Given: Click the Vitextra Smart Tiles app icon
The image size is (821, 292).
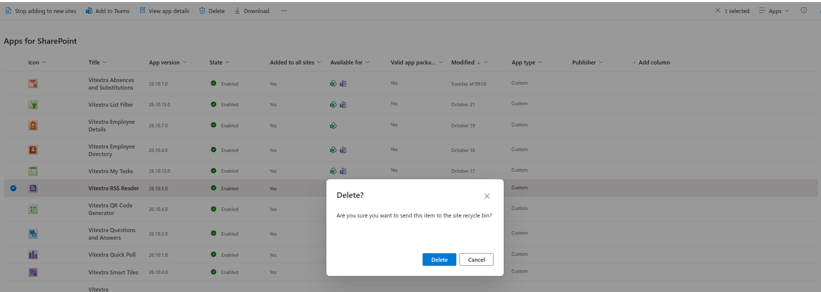Looking at the screenshot, I should pyautogui.click(x=33, y=272).
